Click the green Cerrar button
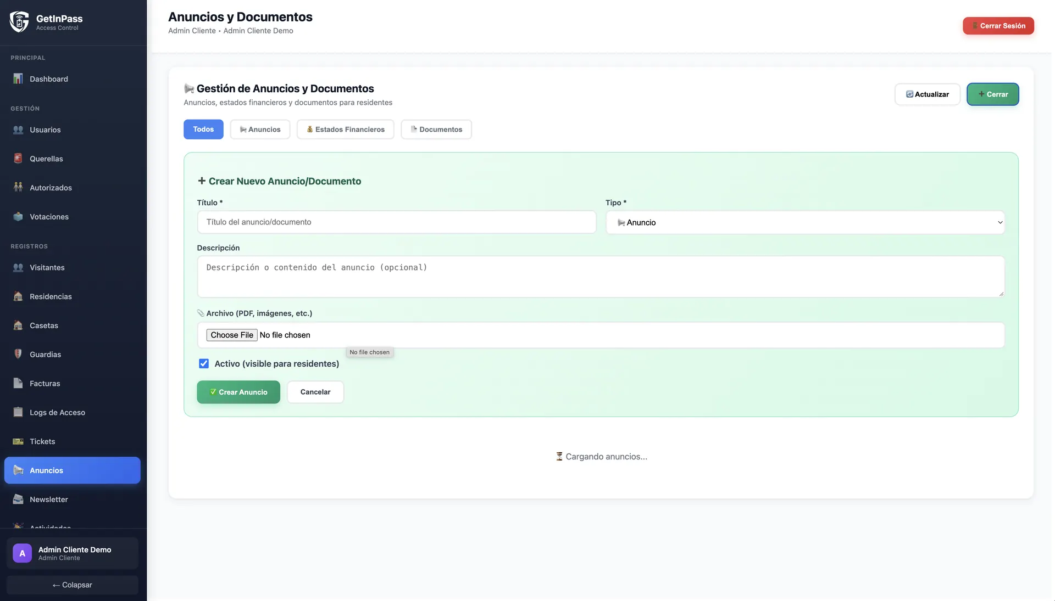The image size is (1055, 601). [x=993, y=94]
